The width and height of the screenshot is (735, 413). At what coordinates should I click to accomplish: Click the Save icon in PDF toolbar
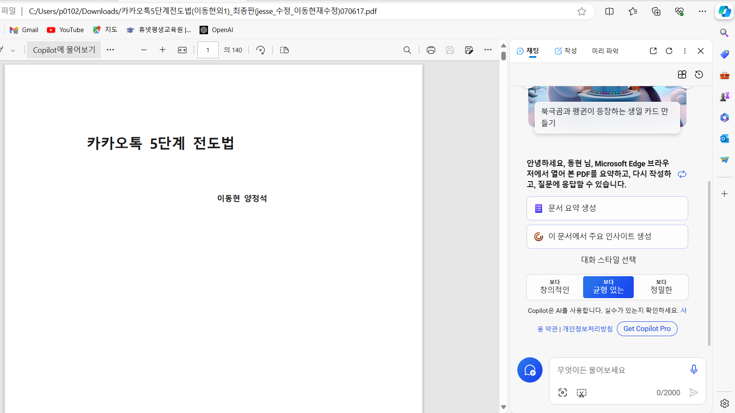[x=450, y=50]
